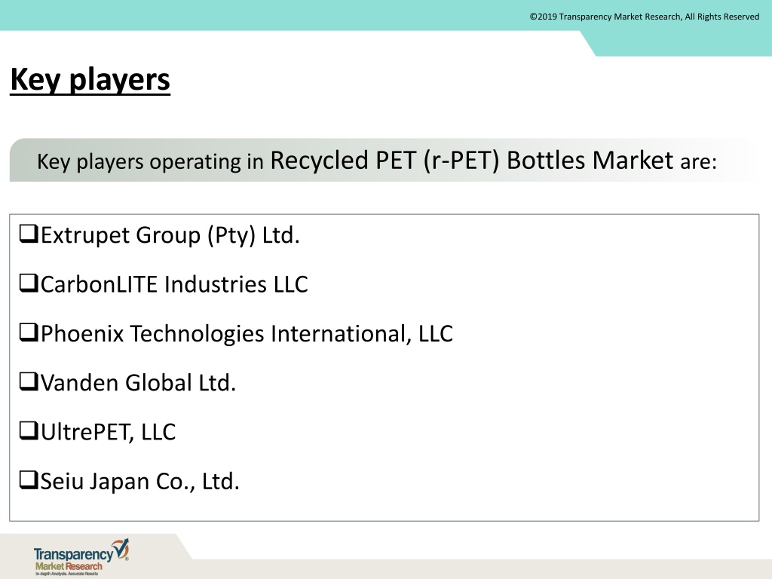Click the ©2019 Transparency Market Research copyright notice
772x579 pixels.
(x=645, y=17)
